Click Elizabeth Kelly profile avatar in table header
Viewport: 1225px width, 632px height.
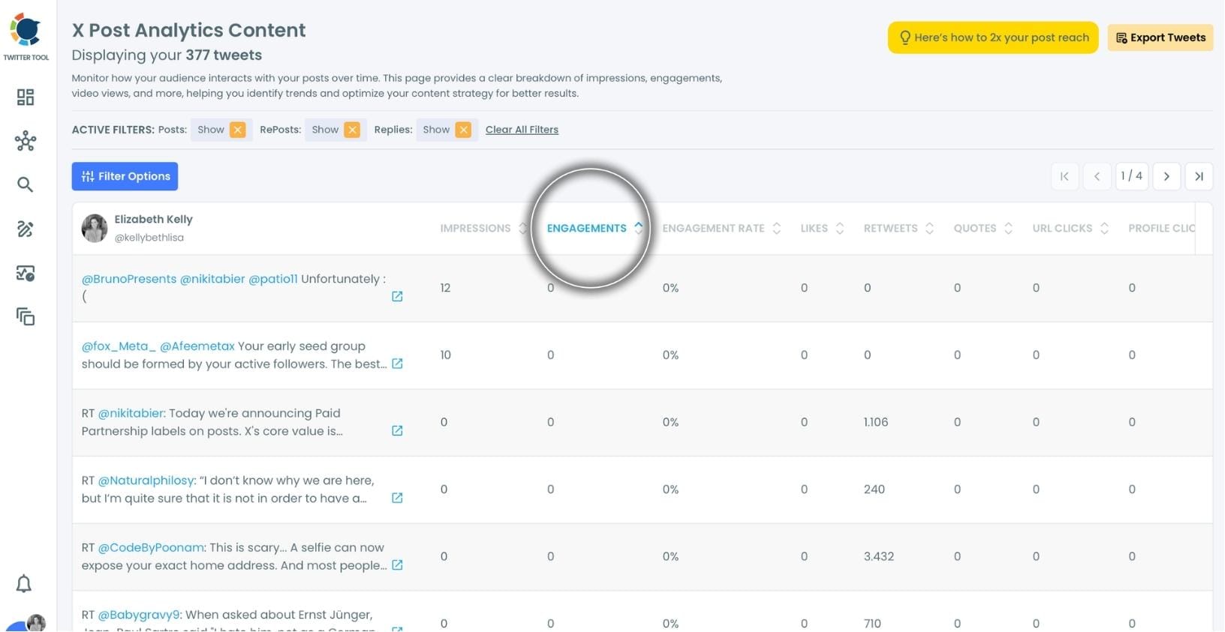click(x=95, y=229)
